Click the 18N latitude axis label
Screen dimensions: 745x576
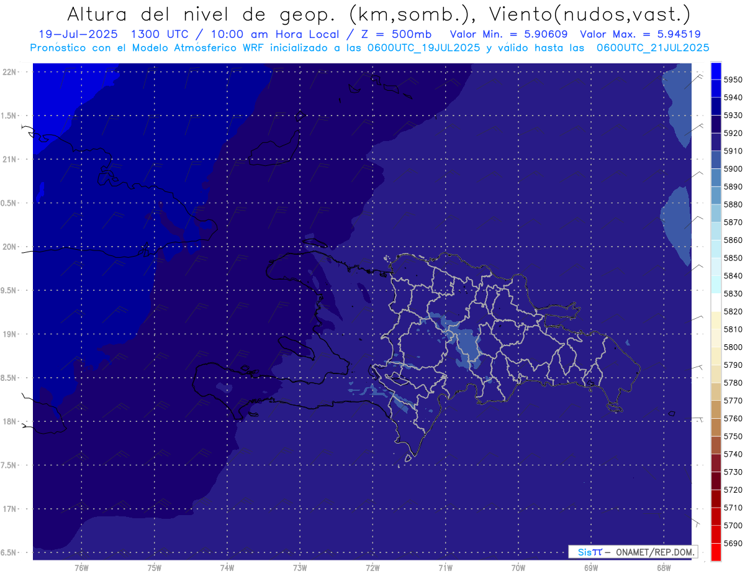click(x=10, y=421)
